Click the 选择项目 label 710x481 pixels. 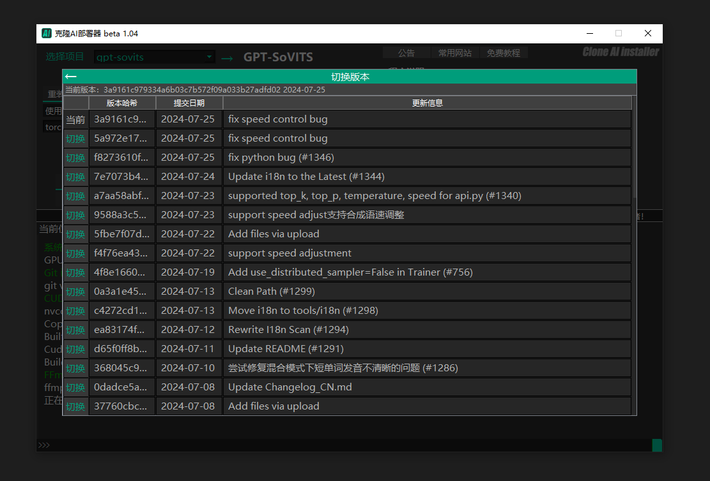(65, 57)
